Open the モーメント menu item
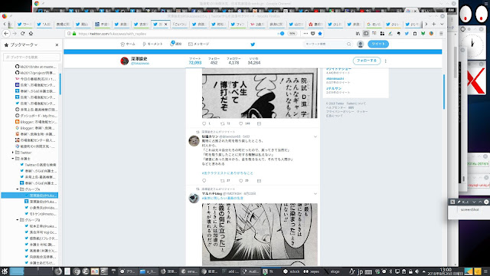The image size is (490, 276). tap(152, 44)
